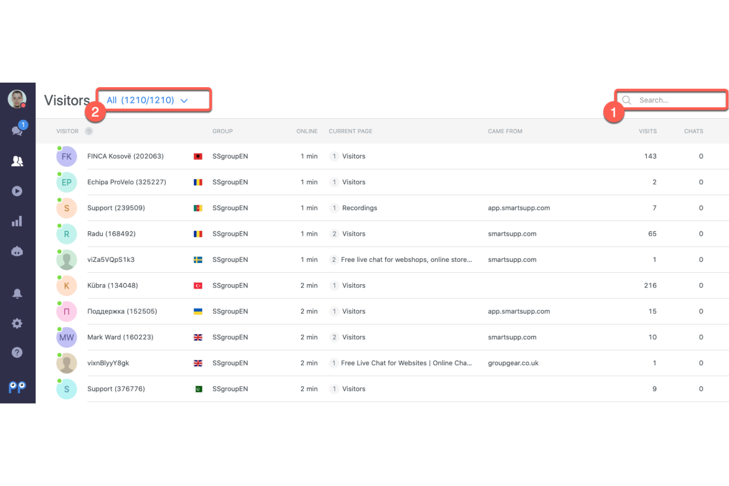Screen dimensions: 729x486
Task: Open the Visitors icon in sidebar
Action: tap(17, 161)
